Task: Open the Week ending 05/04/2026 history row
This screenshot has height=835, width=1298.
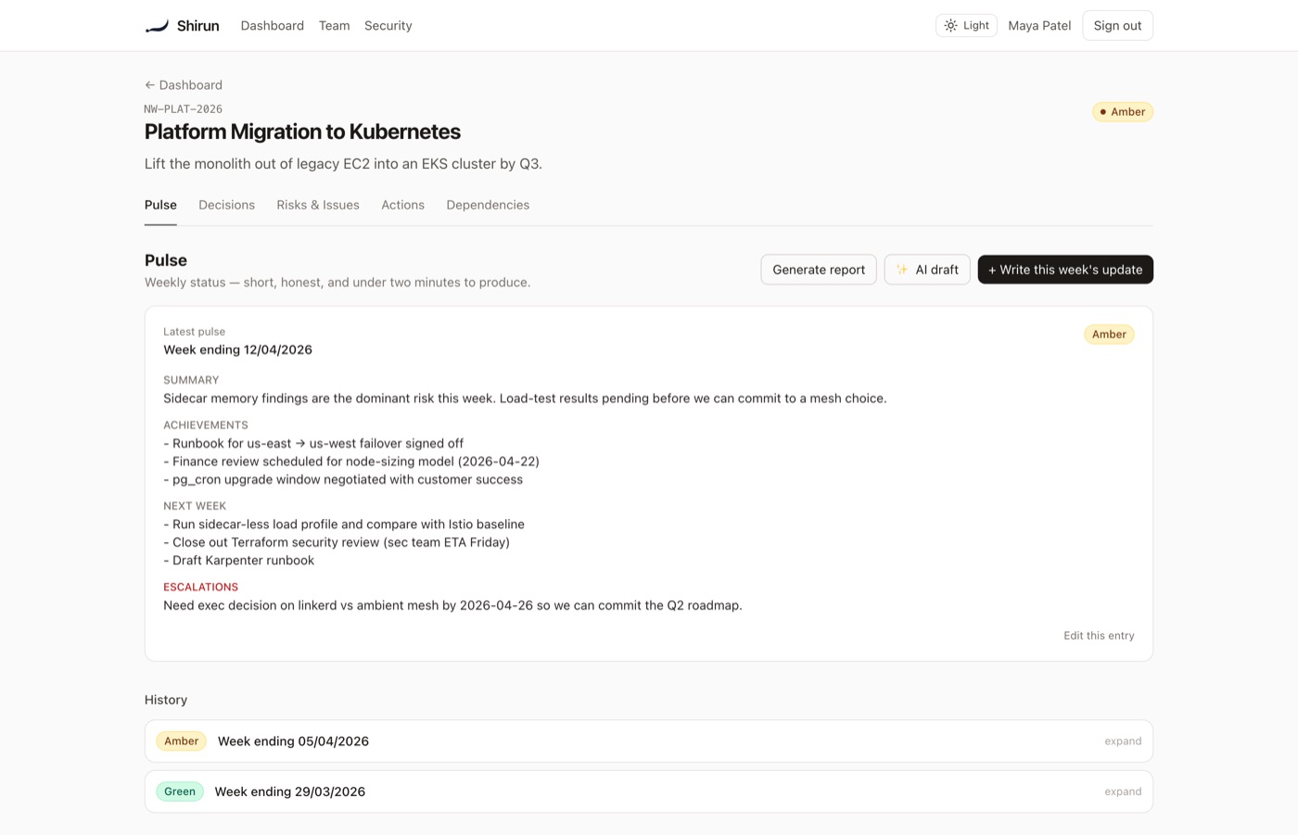Action: click(x=649, y=741)
